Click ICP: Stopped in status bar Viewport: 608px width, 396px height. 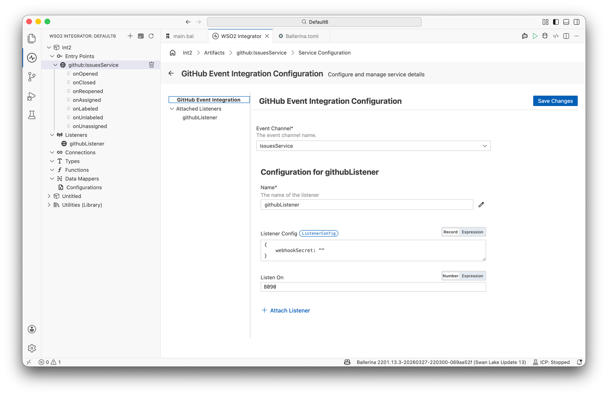tap(551, 362)
